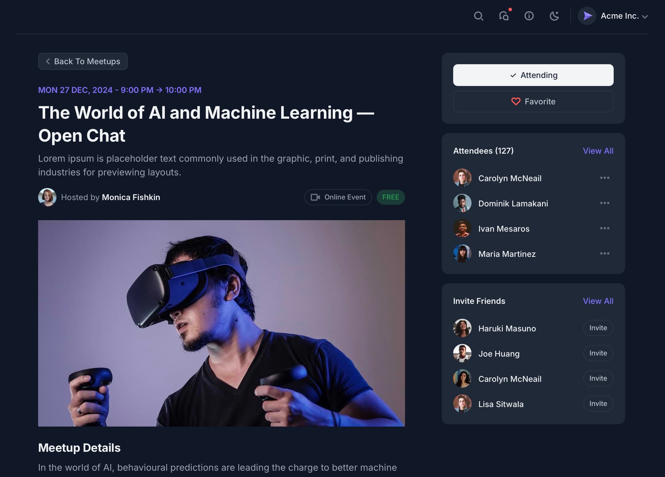Image resolution: width=665 pixels, height=477 pixels.
Task: Click the Acme Inc. logo avatar
Action: 587,16
